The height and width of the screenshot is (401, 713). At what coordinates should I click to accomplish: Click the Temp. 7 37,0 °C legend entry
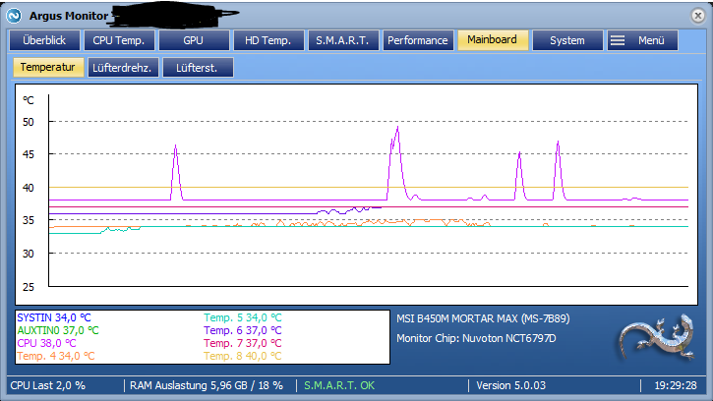(243, 343)
